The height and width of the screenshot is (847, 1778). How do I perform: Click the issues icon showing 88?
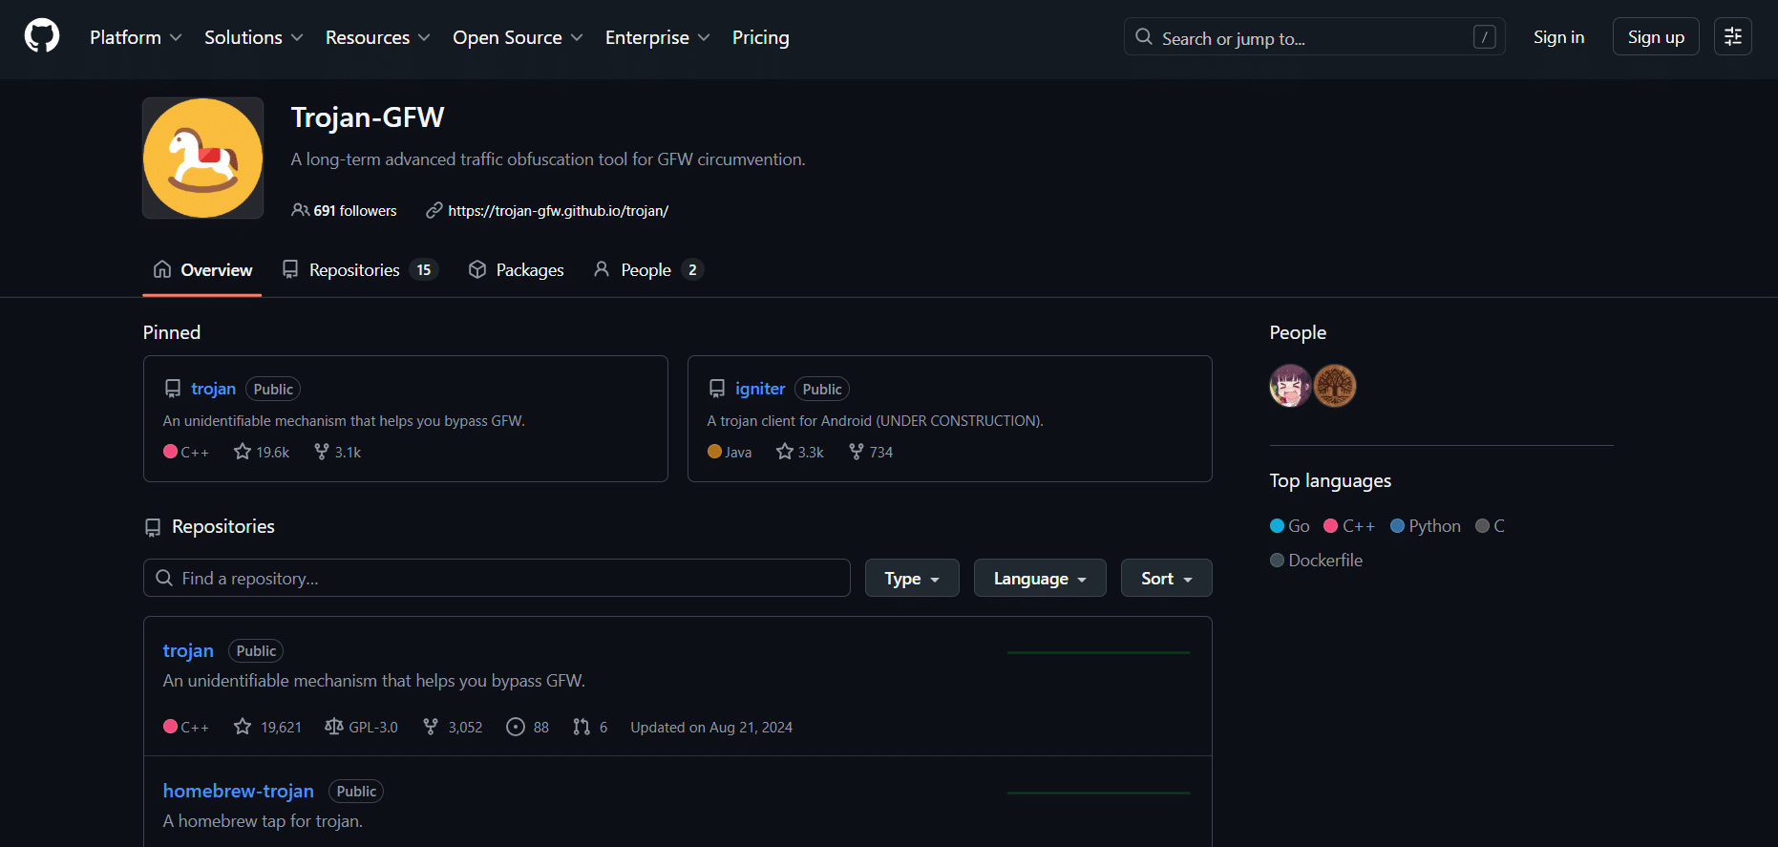click(516, 727)
